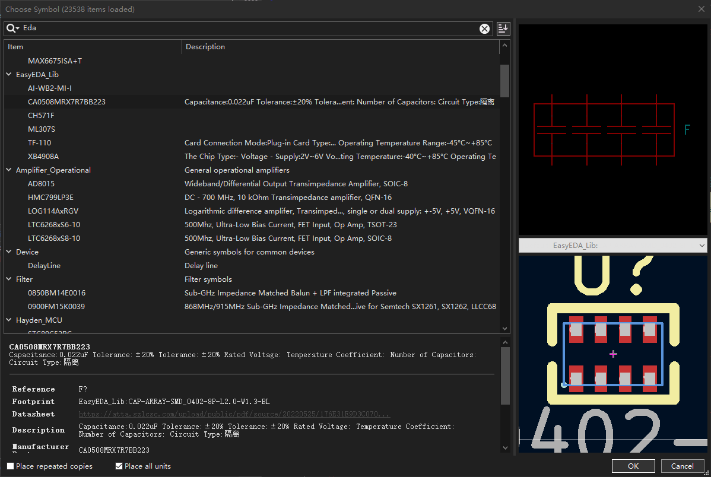
Task: Enable Place repeated copies checkbox
Action: click(11, 466)
